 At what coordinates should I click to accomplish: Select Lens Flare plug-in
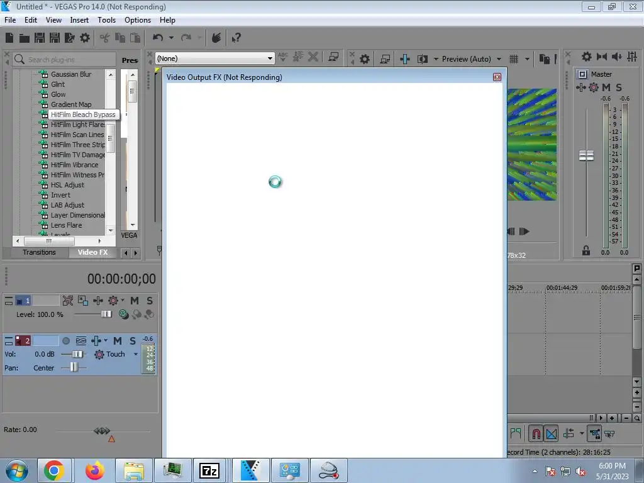click(66, 225)
